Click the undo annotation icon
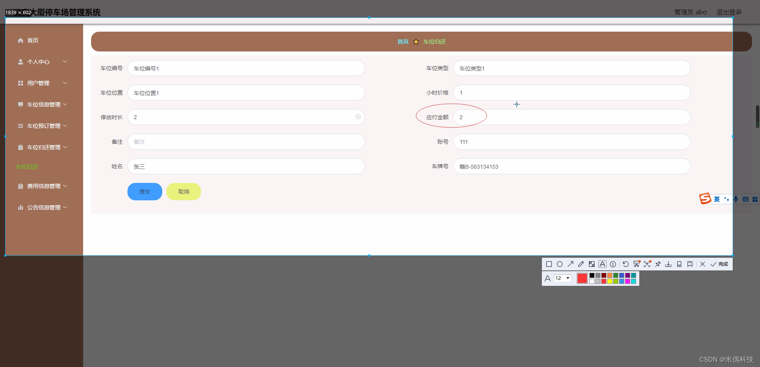Viewport: 760px width, 367px height. point(625,264)
